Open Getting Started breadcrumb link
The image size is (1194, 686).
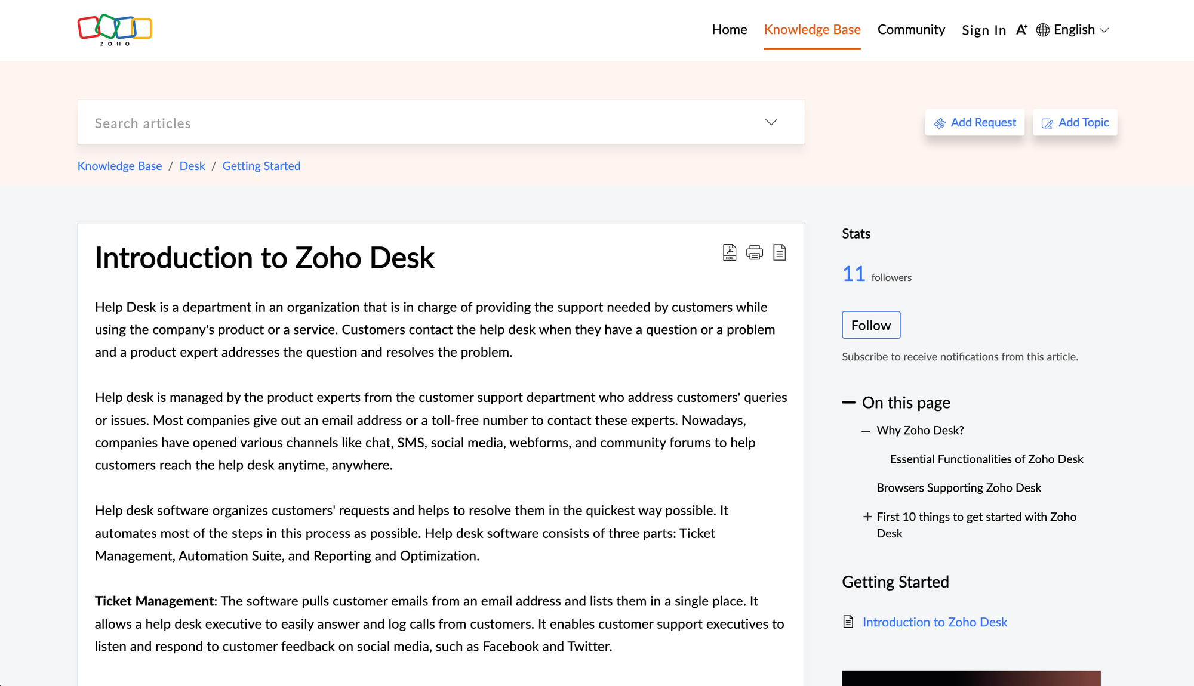pyautogui.click(x=261, y=166)
